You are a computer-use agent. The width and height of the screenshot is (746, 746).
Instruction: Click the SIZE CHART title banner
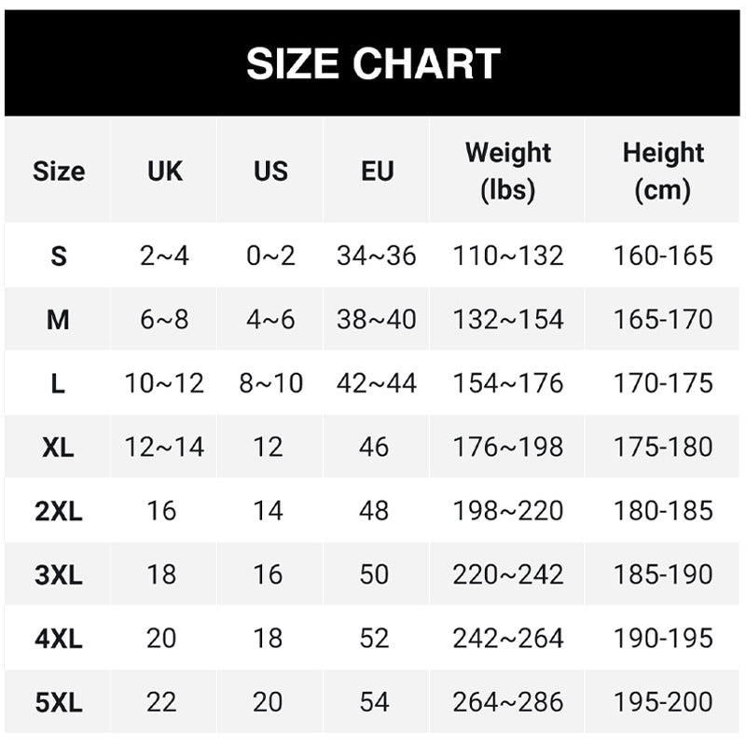[373, 63]
